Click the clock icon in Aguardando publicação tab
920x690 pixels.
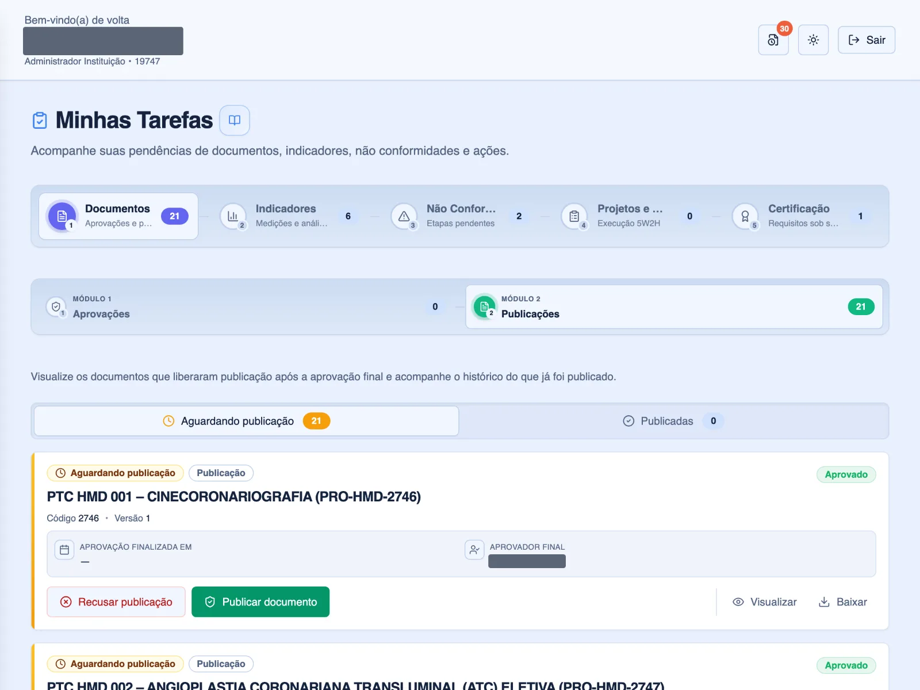pyautogui.click(x=168, y=421)
